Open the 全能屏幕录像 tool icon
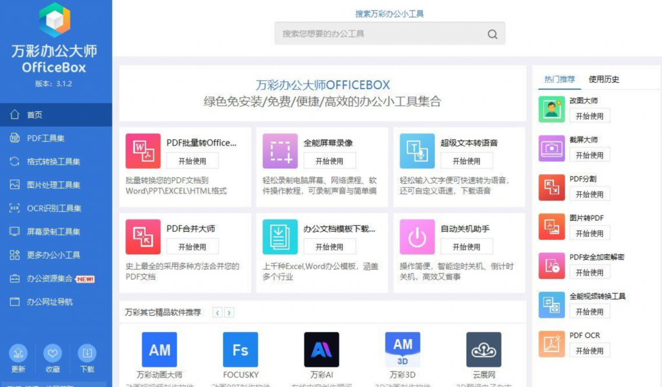 281,151
